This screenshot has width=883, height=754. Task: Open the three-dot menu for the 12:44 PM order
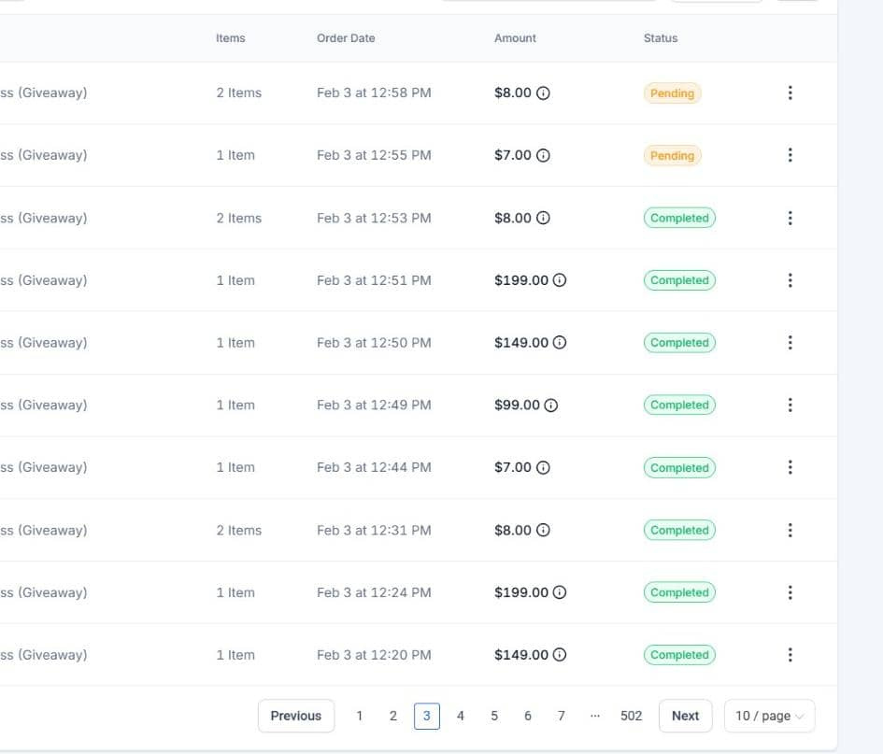pyautogui.click(x=790, y=467)
